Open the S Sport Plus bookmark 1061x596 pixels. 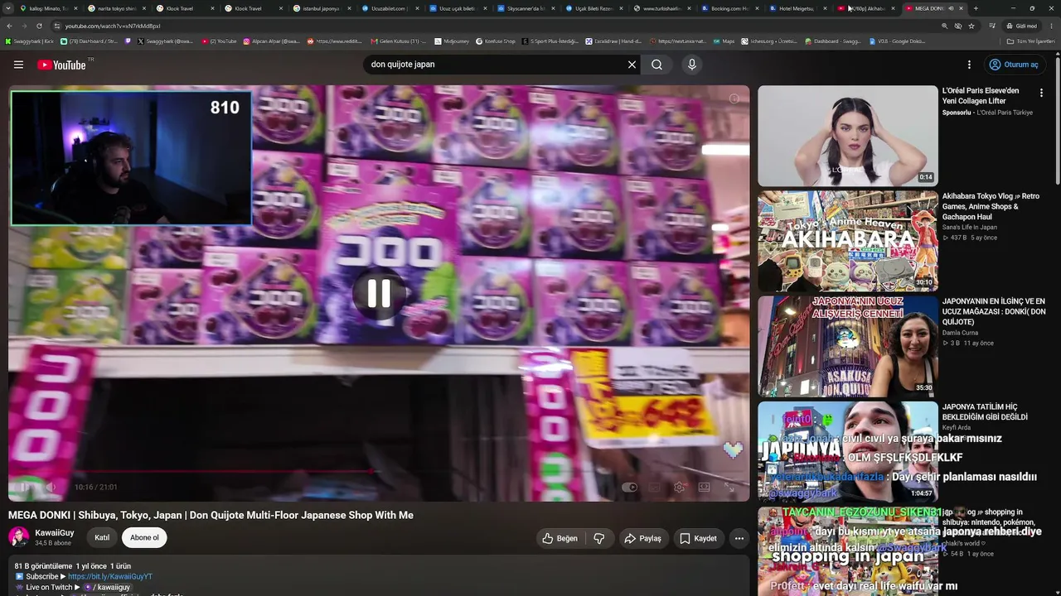tap(550, 41)
